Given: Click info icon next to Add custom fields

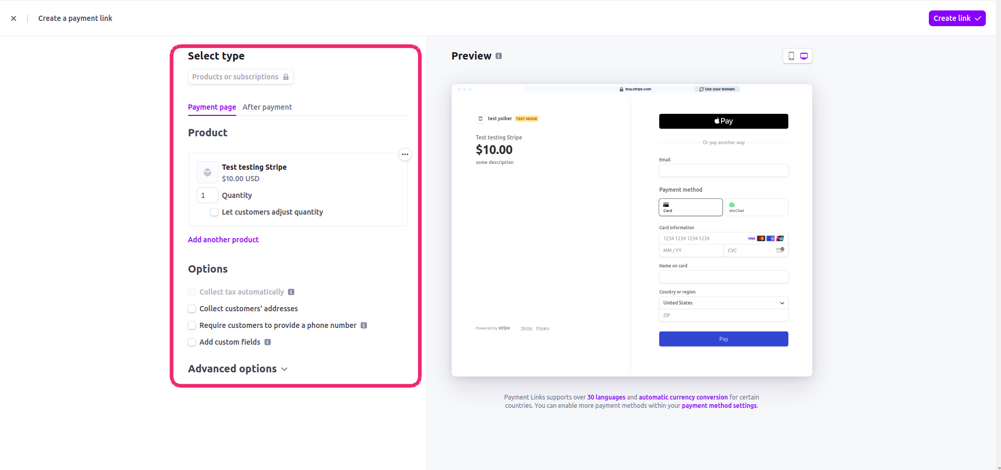Looking at the screenshot, I should [268, 342].
